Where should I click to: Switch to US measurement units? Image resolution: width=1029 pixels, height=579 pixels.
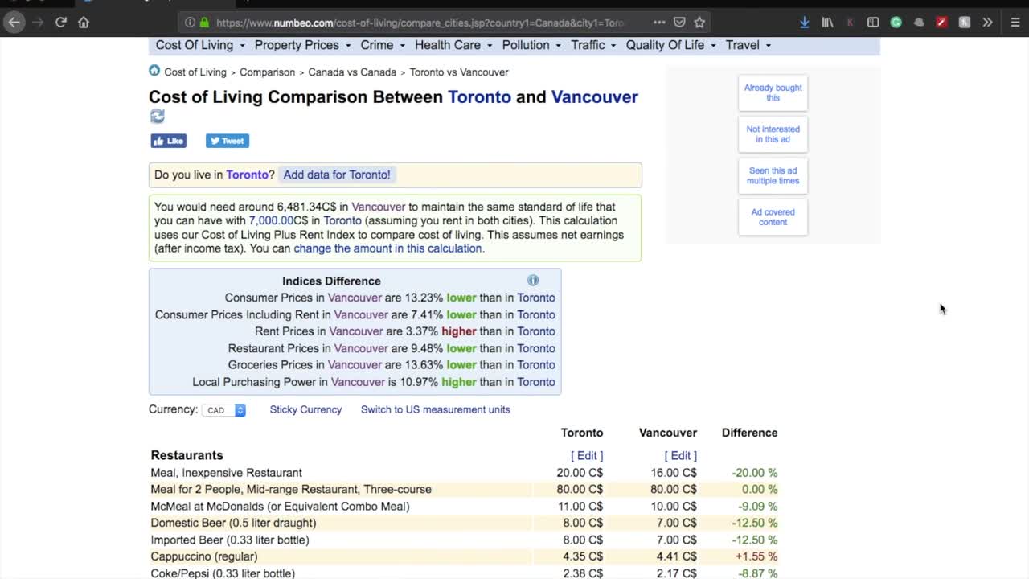[436, 409]
